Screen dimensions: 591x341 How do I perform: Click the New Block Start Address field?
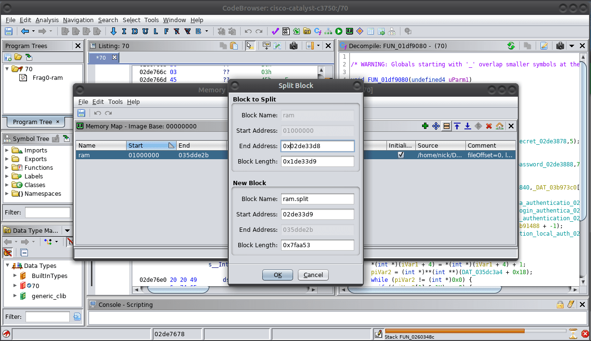coord(318,214)
